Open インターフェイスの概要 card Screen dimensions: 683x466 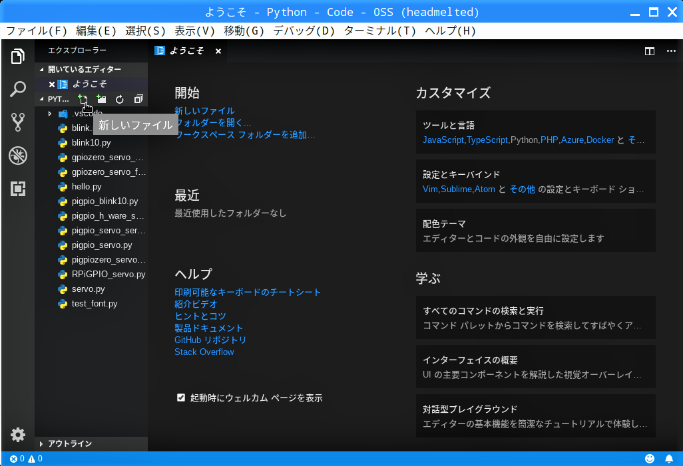tap(535, 367)
